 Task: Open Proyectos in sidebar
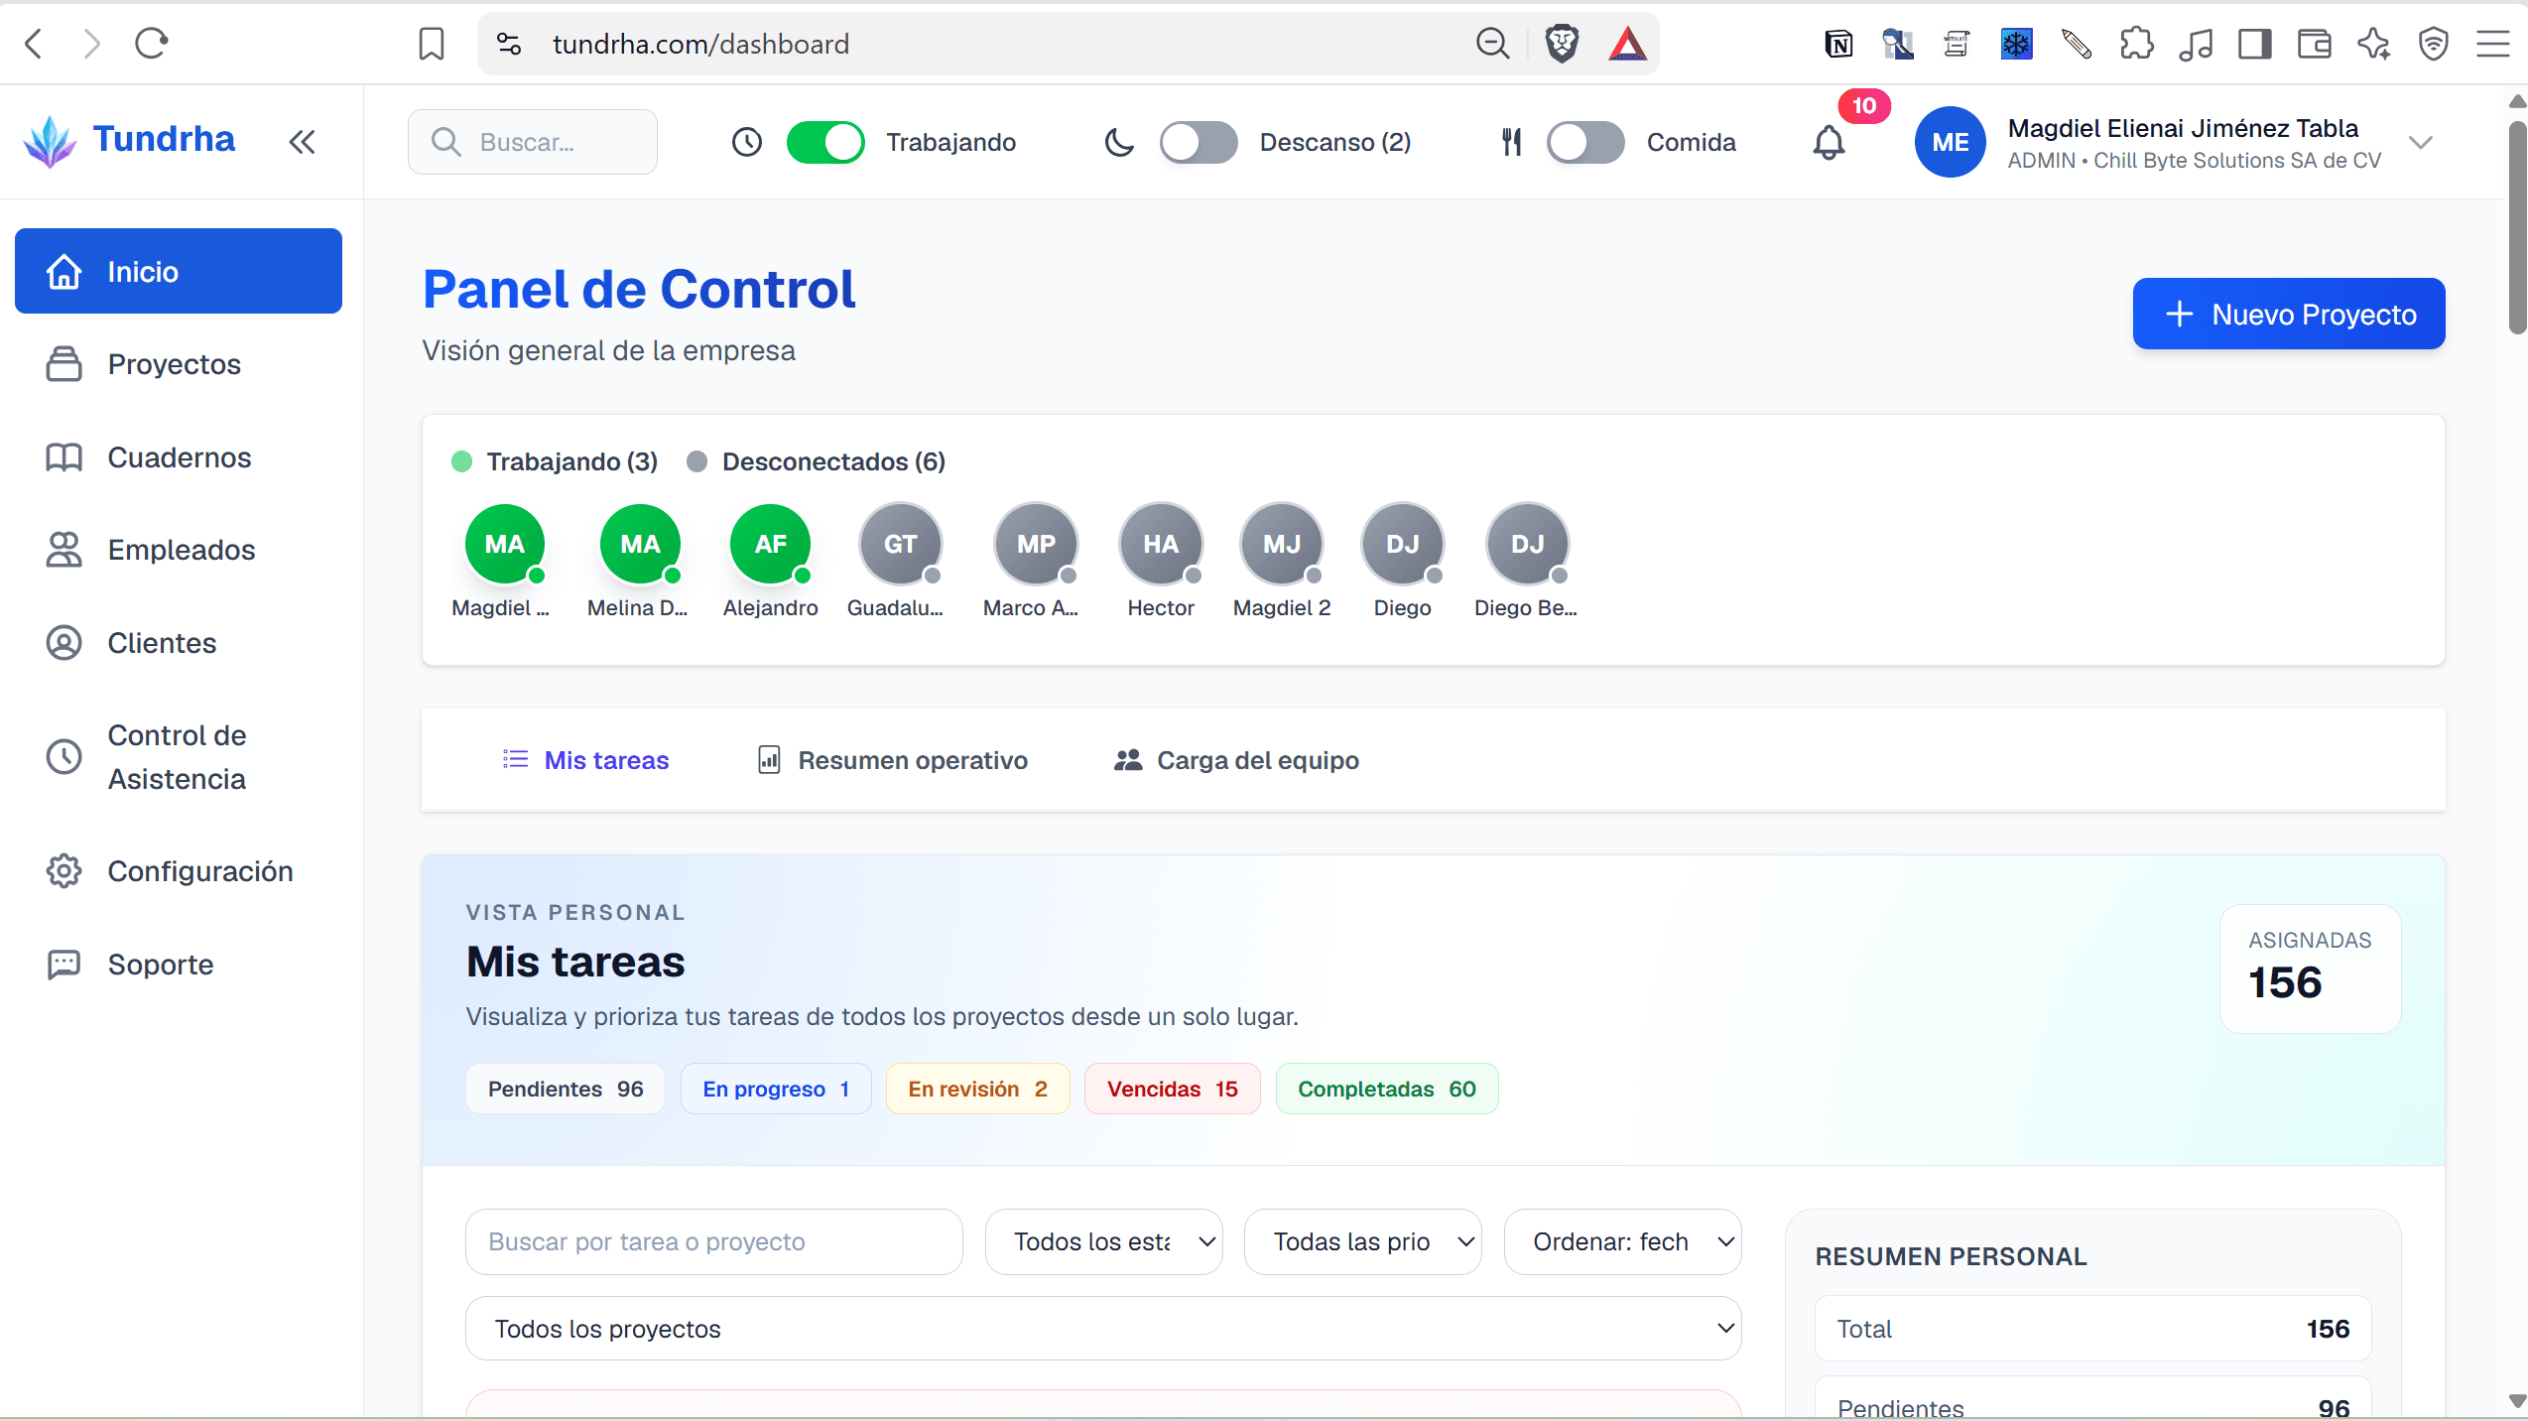pos(179,364)
